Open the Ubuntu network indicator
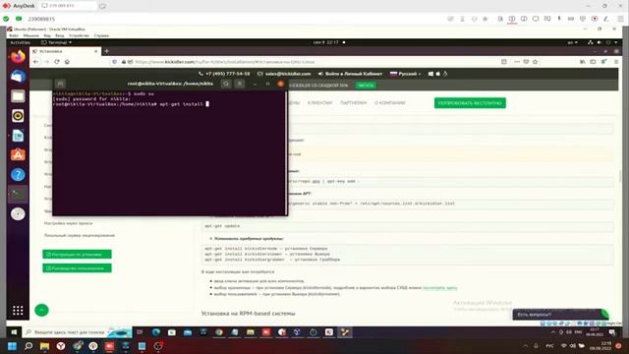The width and height of the screenshot is (629, 354). 590,42
